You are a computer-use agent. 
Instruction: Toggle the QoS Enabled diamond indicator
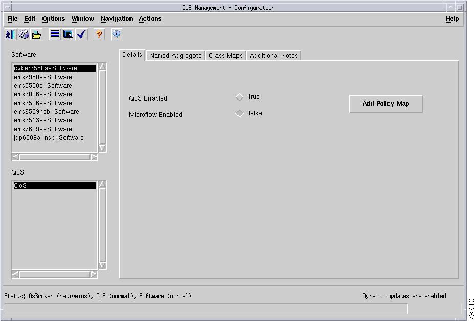[240, 97]
